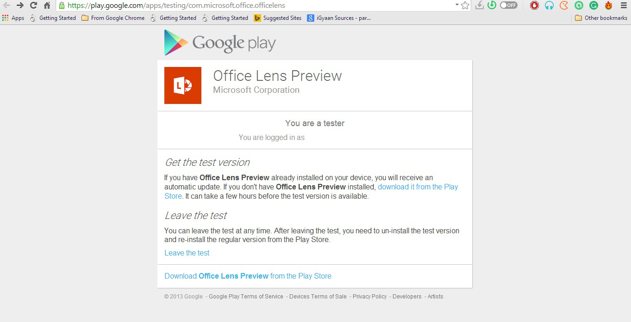Viewport: 631px width, 322px height.
Task: Click Download Office Lens Preview link
Action: 248,276
